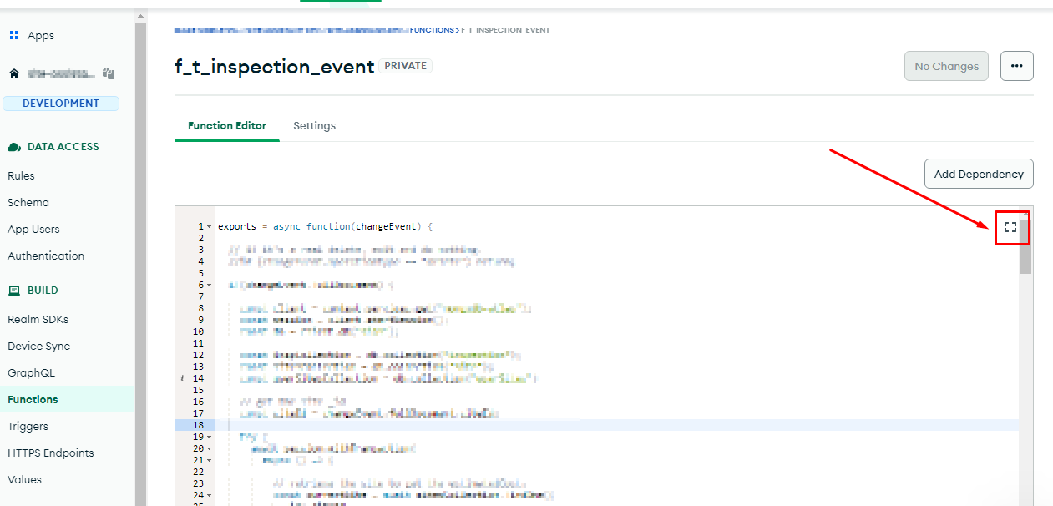
Task: Copy the app ID with the copy icon
Action: (x=108, y=73)
